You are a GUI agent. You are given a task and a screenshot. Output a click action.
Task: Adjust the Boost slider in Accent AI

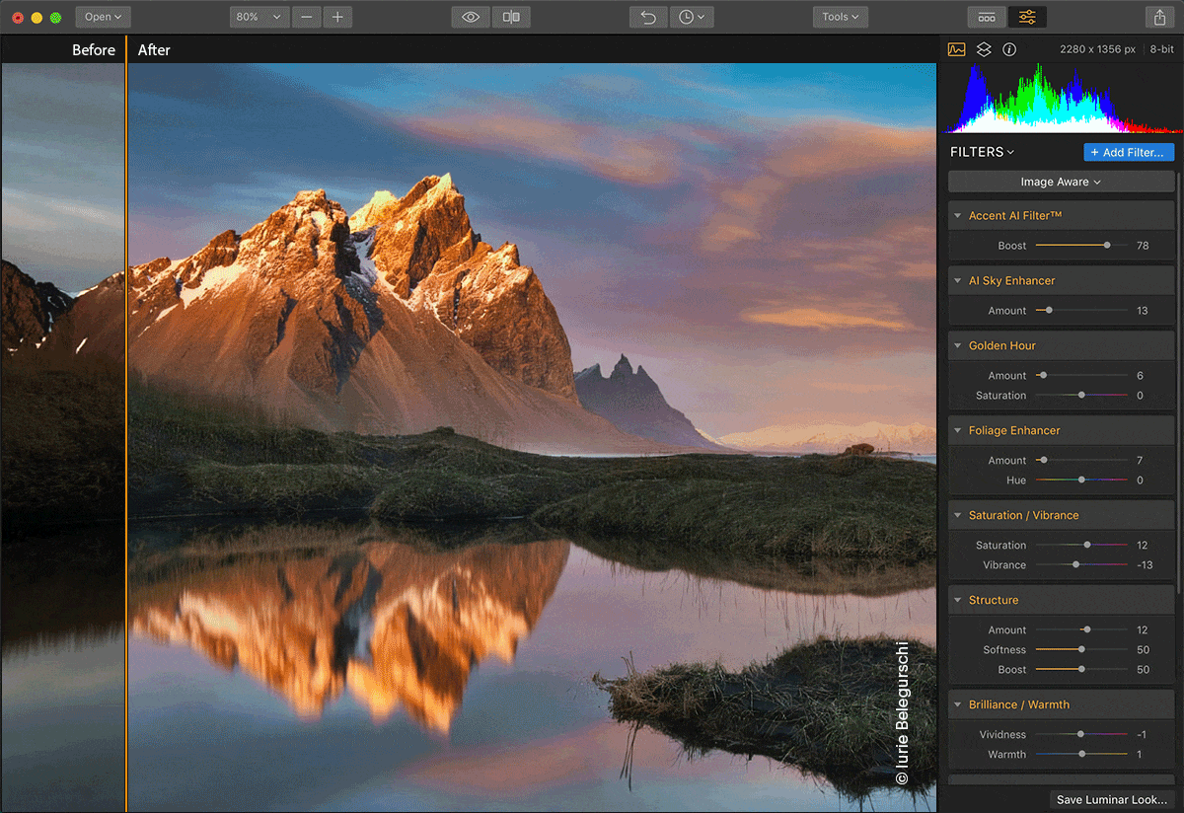(x=1107, y=246)
